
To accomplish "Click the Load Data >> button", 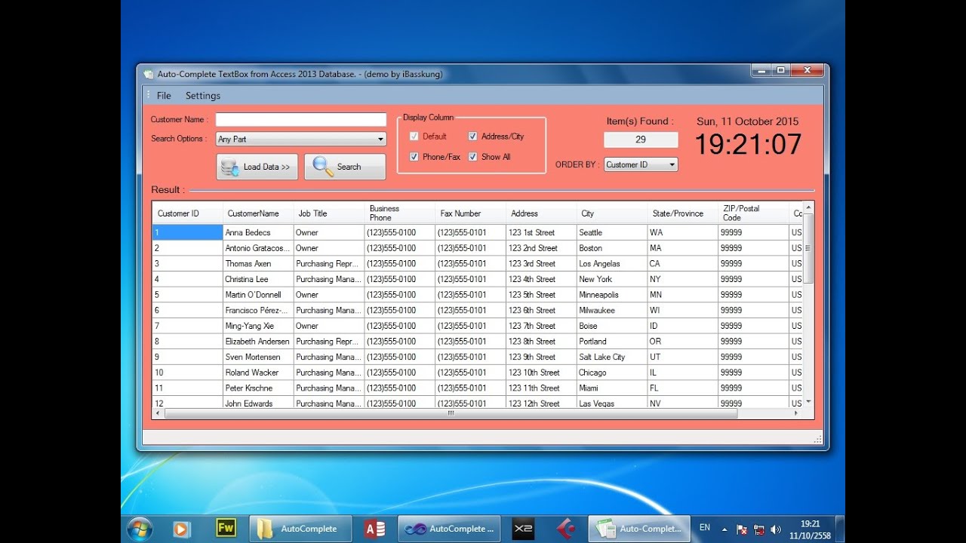I will coord(257,167).
